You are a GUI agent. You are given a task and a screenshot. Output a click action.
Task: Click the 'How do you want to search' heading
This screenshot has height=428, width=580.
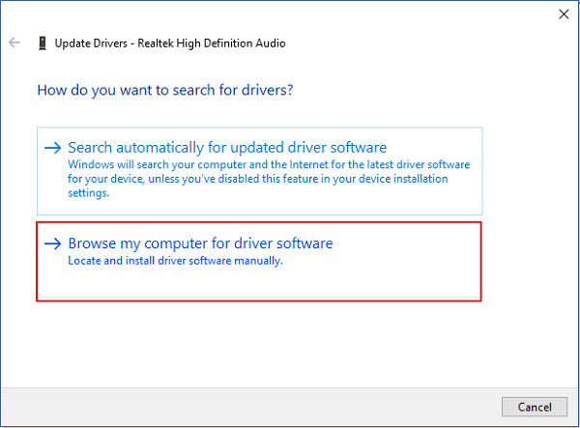(165, 90)
